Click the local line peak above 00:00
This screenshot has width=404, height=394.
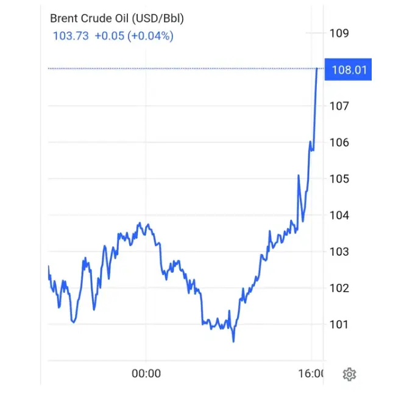(x=140, y=223)
